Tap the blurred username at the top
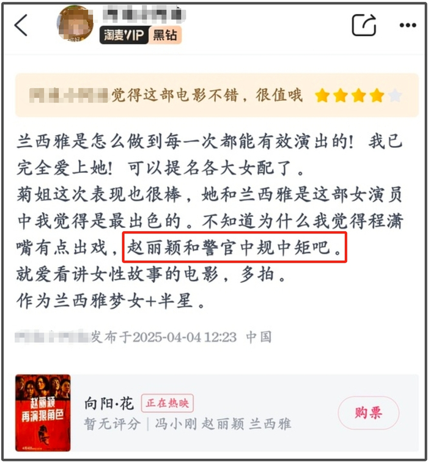Screen dimensions: 428x462 pos(144,15)
